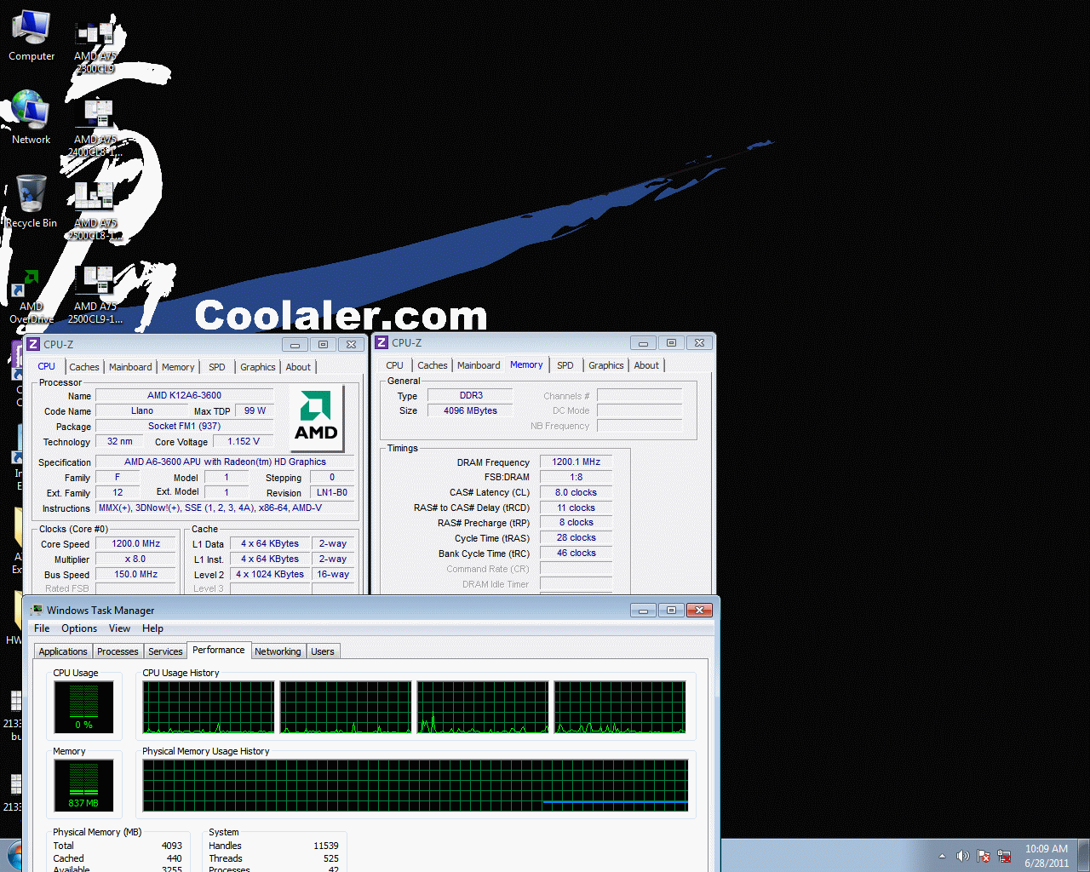Open AMD A75 2400CL8 desktop file
Image resolution: width=1090 pixels, height=872 pixels.
pos(95,129)
